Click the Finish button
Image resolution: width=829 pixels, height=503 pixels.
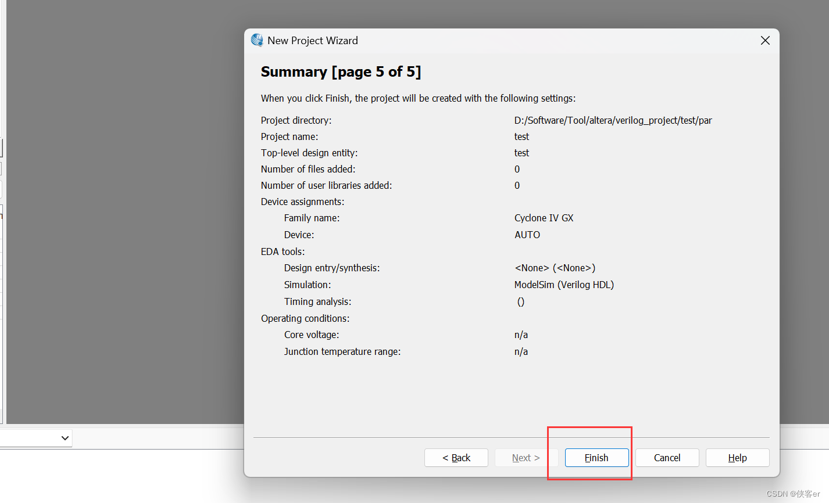(596, 458)
